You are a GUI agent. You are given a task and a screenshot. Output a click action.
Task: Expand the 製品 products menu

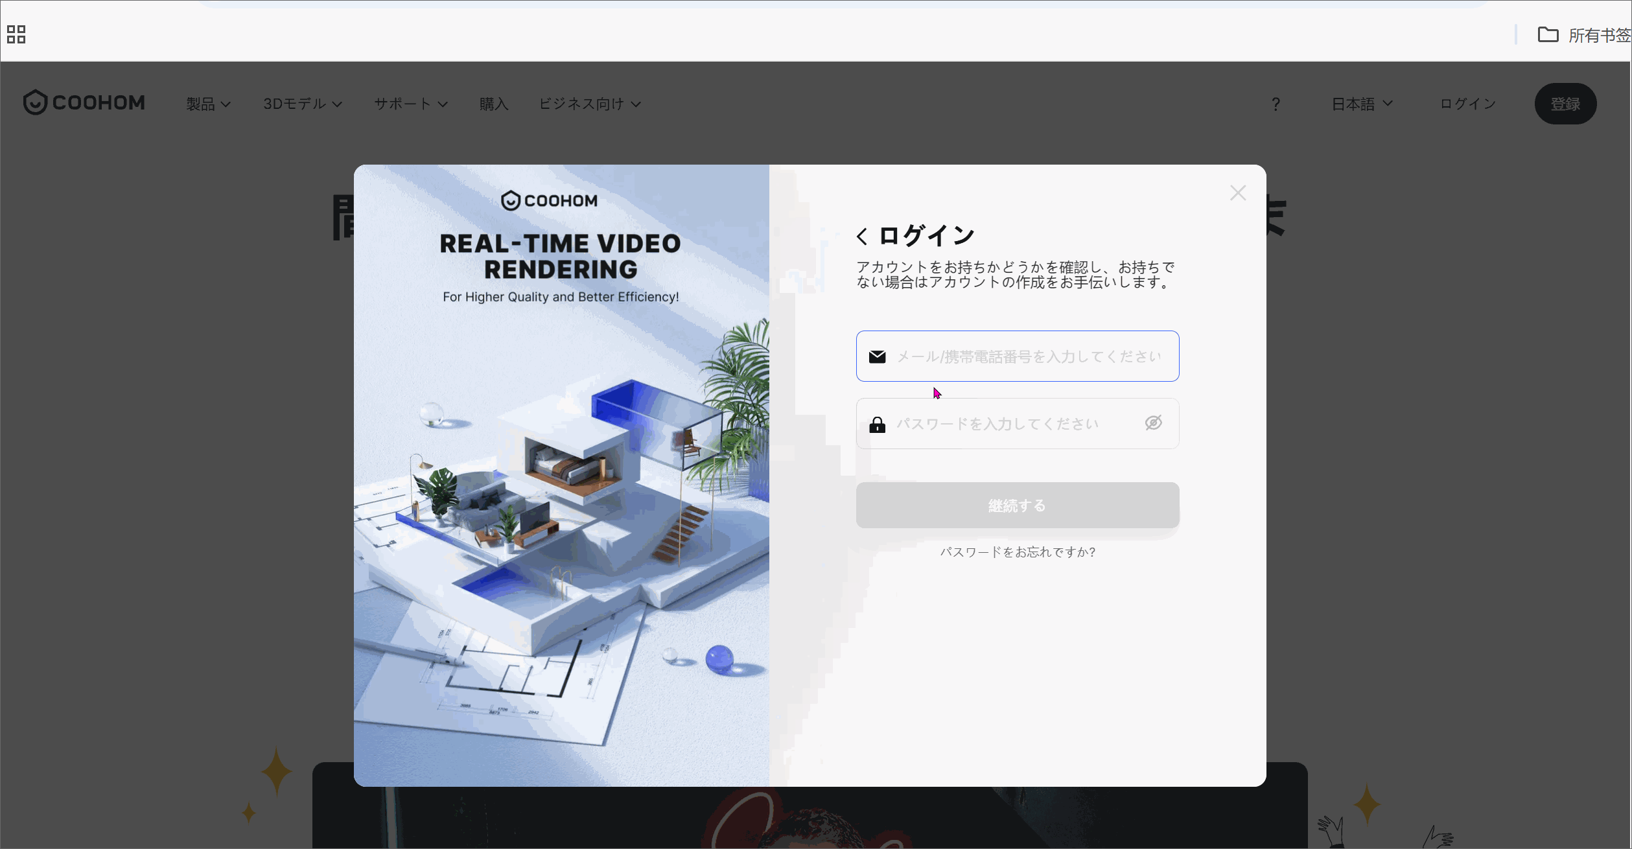click(x=208, y=104)
